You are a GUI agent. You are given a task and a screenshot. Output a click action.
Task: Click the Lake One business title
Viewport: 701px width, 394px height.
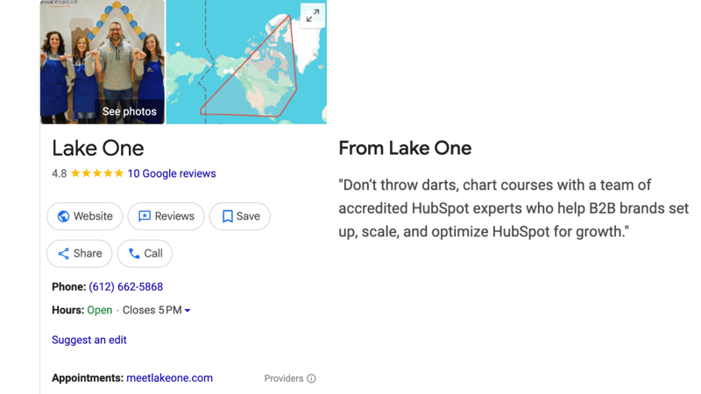click(98, 148)
